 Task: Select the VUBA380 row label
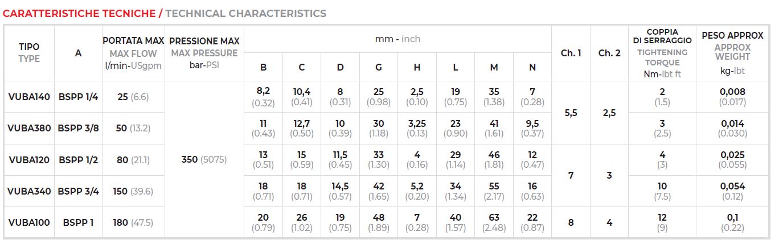pyautogui.click(x=29, y=128)
